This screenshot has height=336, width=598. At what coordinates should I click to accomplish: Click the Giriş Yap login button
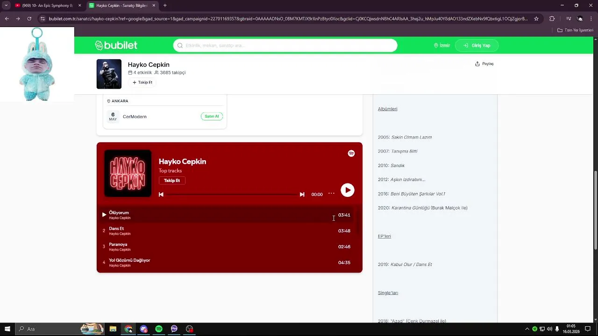point(477,45)
